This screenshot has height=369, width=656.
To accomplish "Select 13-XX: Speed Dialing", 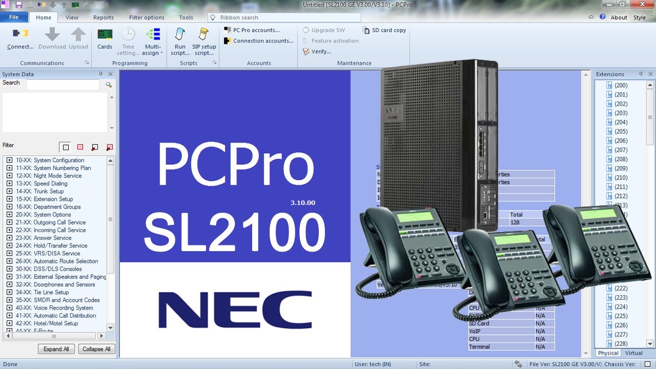I will click(42, 183).
